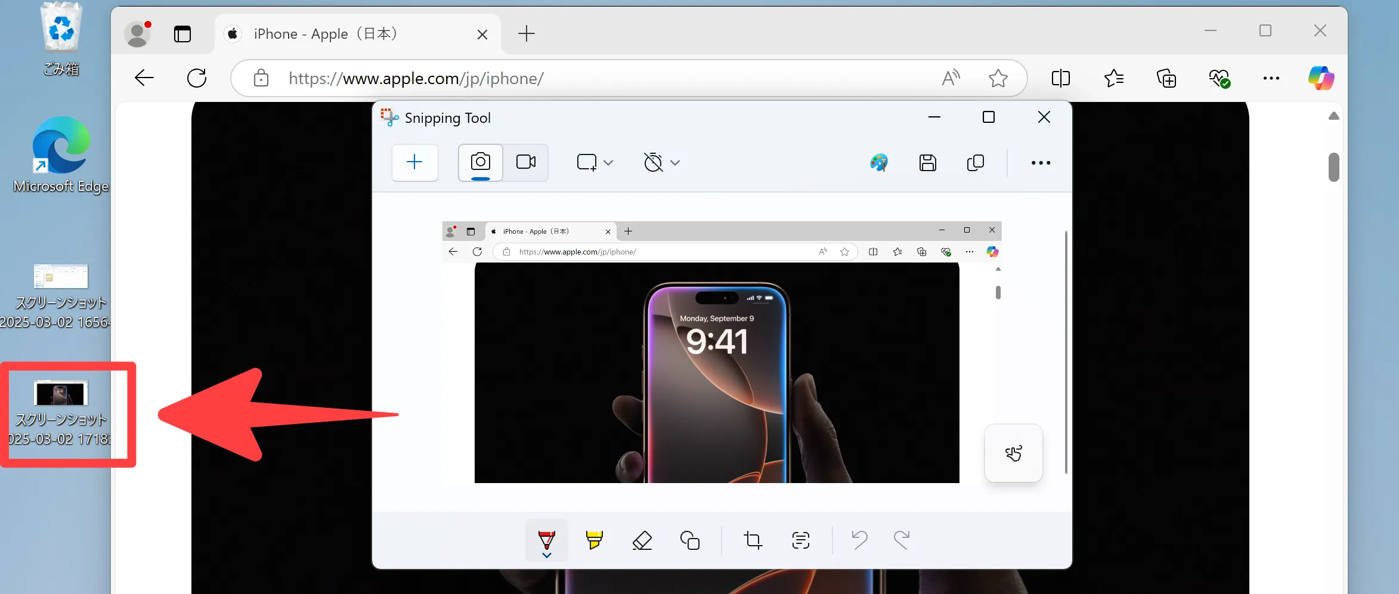Open Edge Collections

[1166, 78]
